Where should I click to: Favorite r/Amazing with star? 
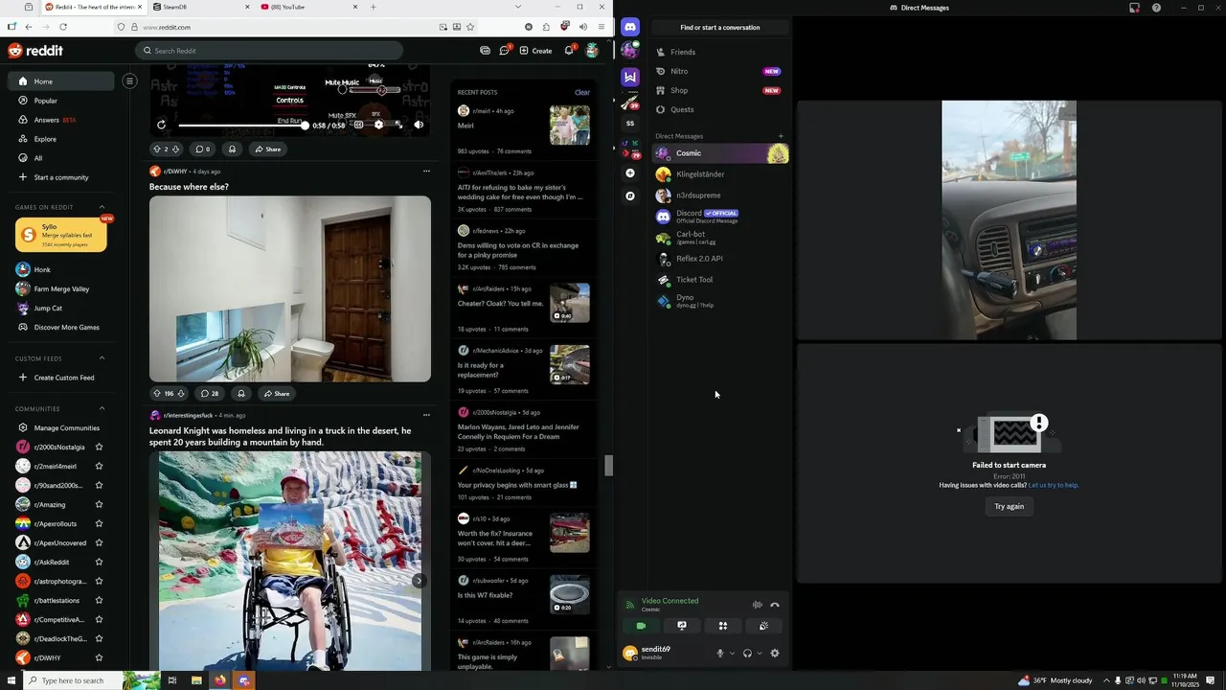(x=99, y=505)
